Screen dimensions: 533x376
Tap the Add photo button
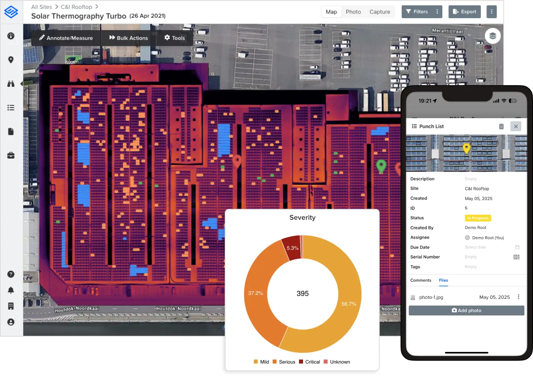pyautogui.click(x=466, y=311)
